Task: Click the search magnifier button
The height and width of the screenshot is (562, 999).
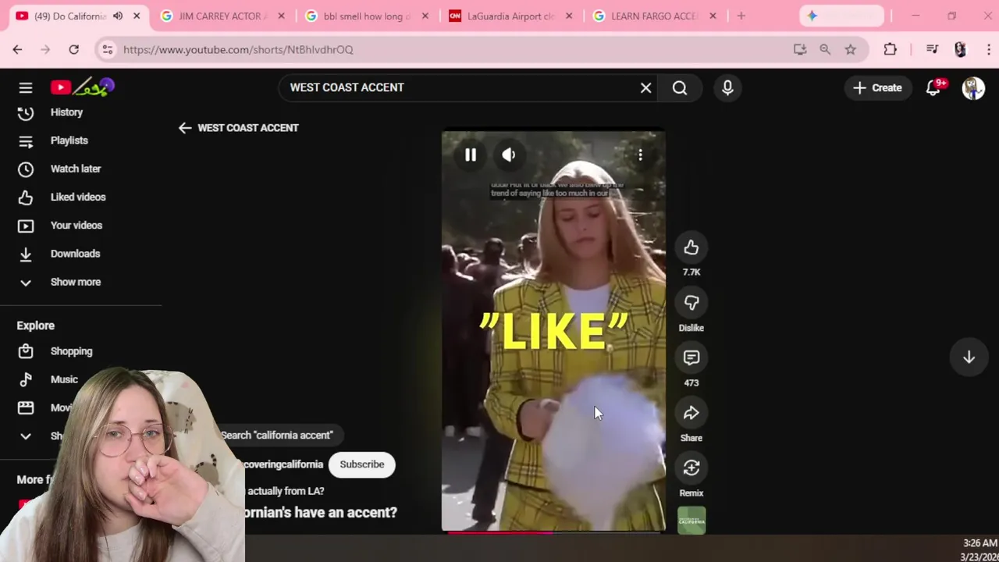Action: coord(680,87)
